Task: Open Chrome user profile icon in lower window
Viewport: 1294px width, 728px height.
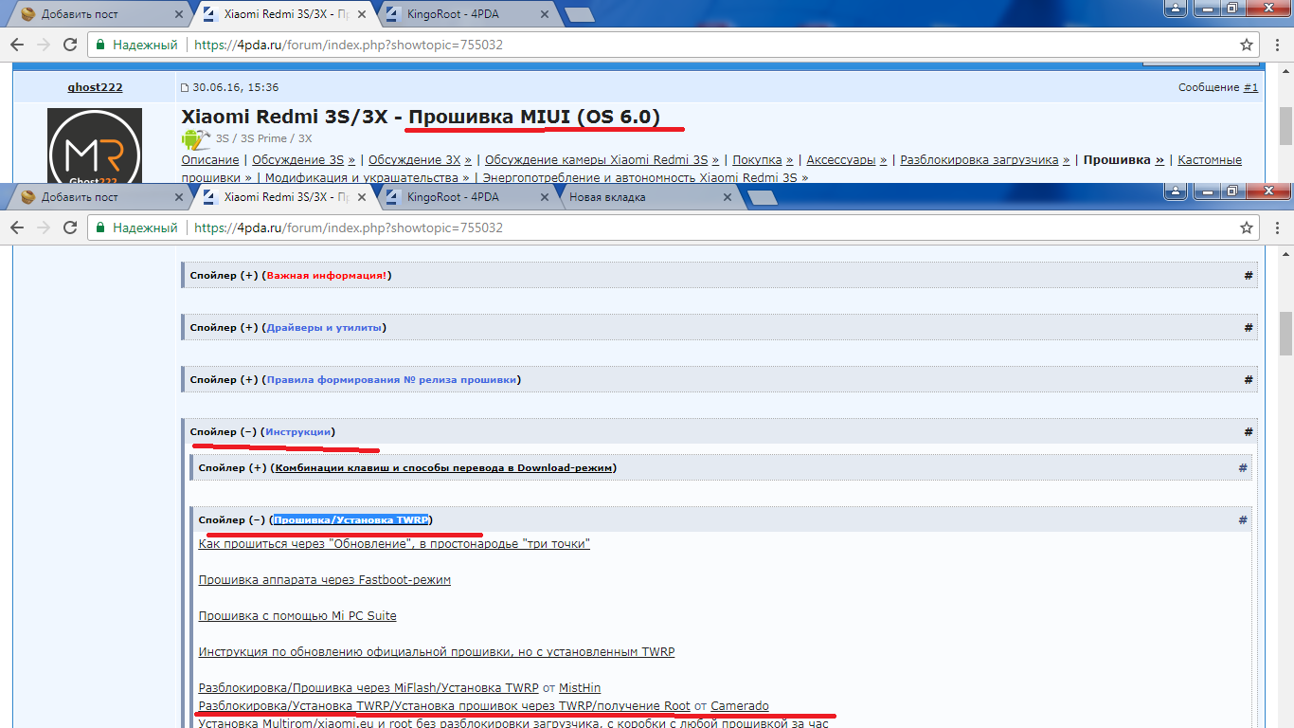Action: [x=1176, y=190]
